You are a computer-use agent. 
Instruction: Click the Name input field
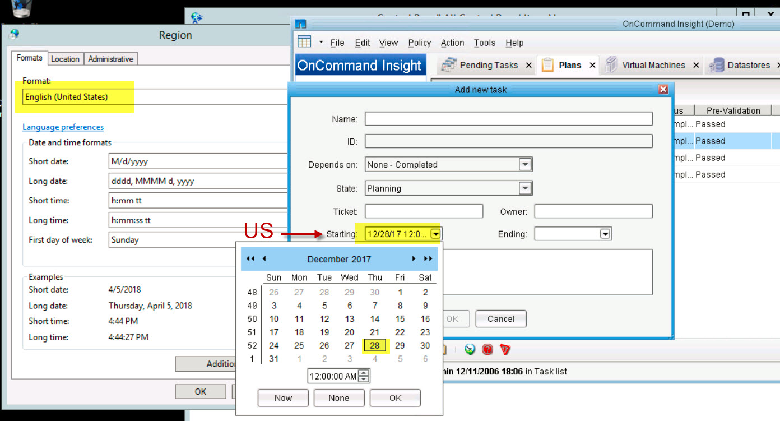(x=509, y=119)
